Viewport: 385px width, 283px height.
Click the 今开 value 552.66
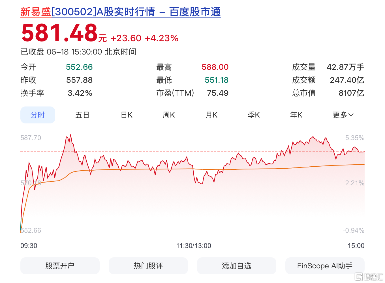[79, 67]
